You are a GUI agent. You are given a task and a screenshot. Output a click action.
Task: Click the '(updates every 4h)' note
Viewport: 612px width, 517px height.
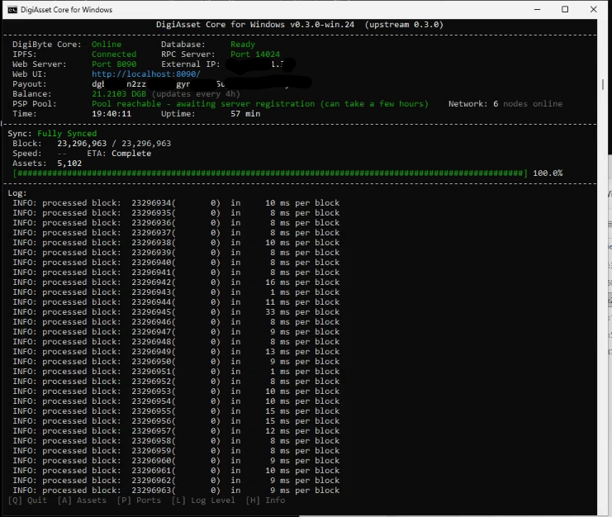[196, 94]
